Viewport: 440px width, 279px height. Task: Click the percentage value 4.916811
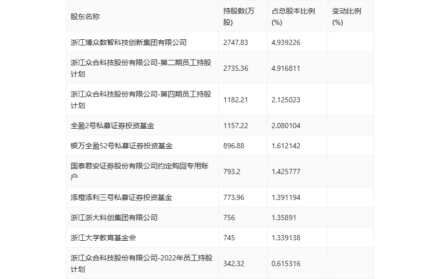pyautogui.click(x=286, y=68)
